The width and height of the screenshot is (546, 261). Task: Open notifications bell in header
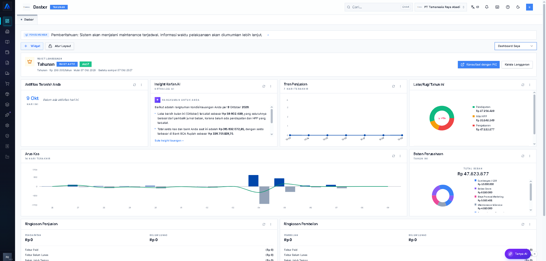coord(487,7)
